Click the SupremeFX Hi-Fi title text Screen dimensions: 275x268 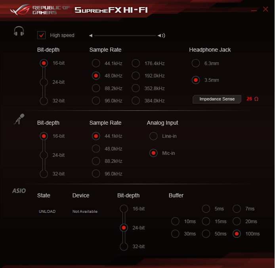coord(111,10)
